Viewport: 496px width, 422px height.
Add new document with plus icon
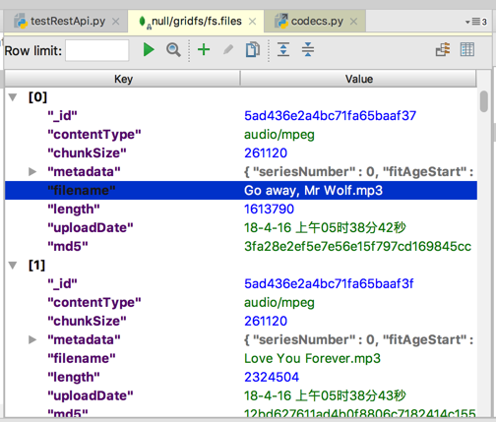[204, 50]
